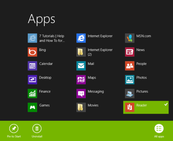
Task: Open the Calendar app icon
Action: pyautogui.click(x=32, y=66)
